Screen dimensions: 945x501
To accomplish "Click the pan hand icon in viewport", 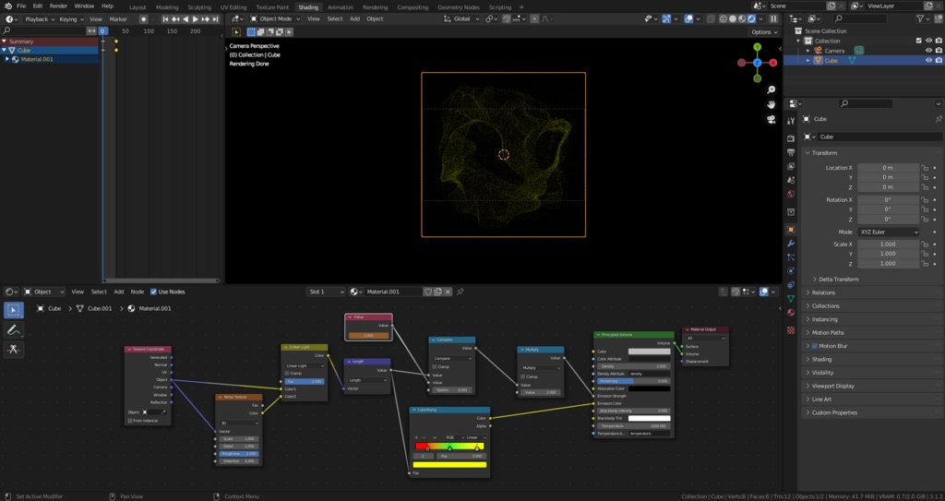I will tap(771, 104).
